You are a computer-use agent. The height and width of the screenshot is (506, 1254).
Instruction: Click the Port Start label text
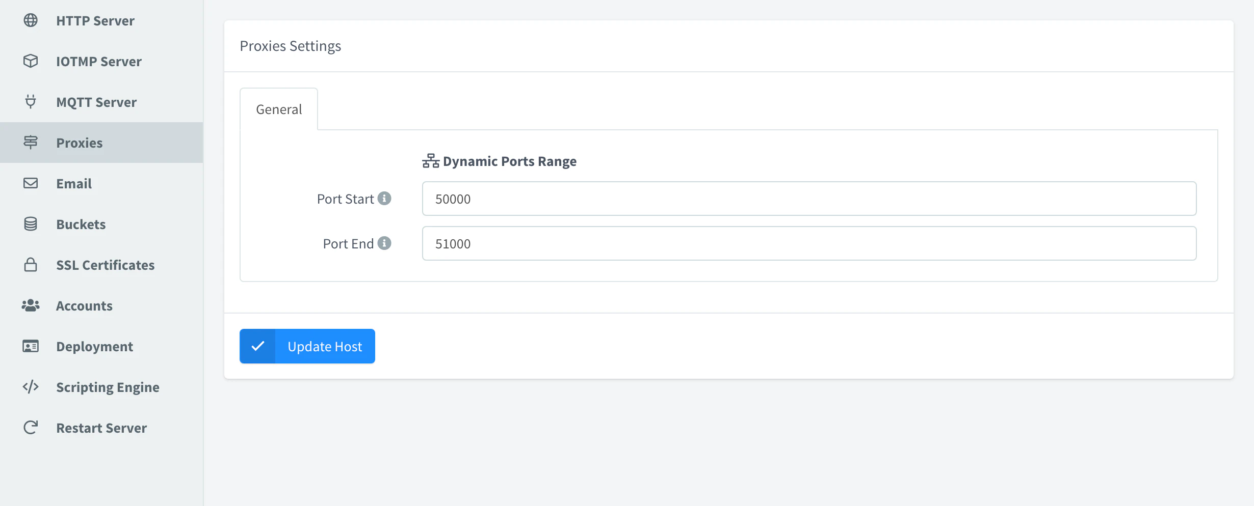346,199
